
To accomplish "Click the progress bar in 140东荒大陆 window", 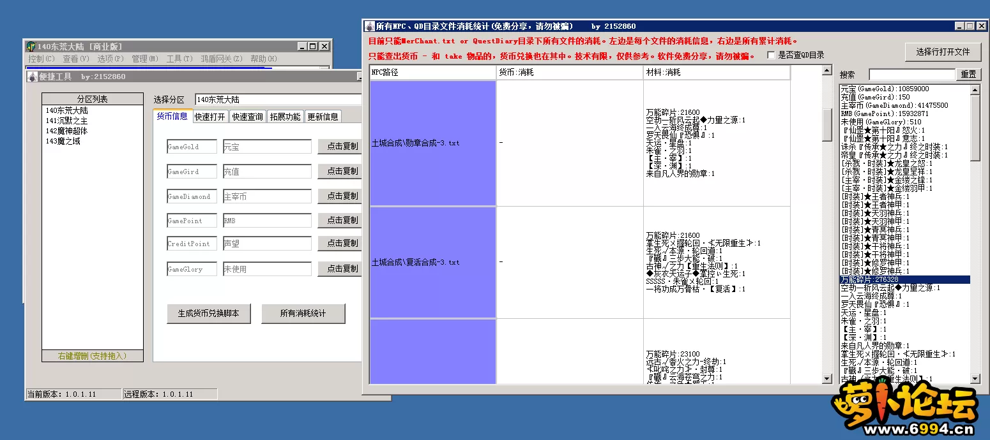I will [x=178, y=67].
